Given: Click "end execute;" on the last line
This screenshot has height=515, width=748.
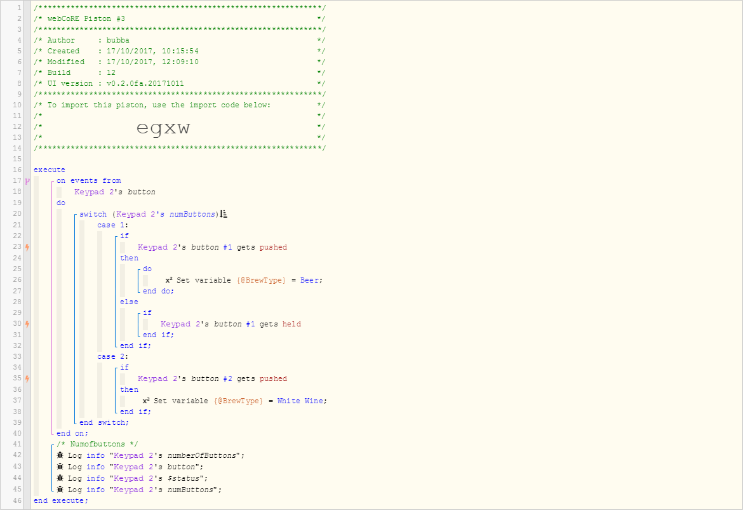Looking at the screenshot, I should click(x=61, y=500).
